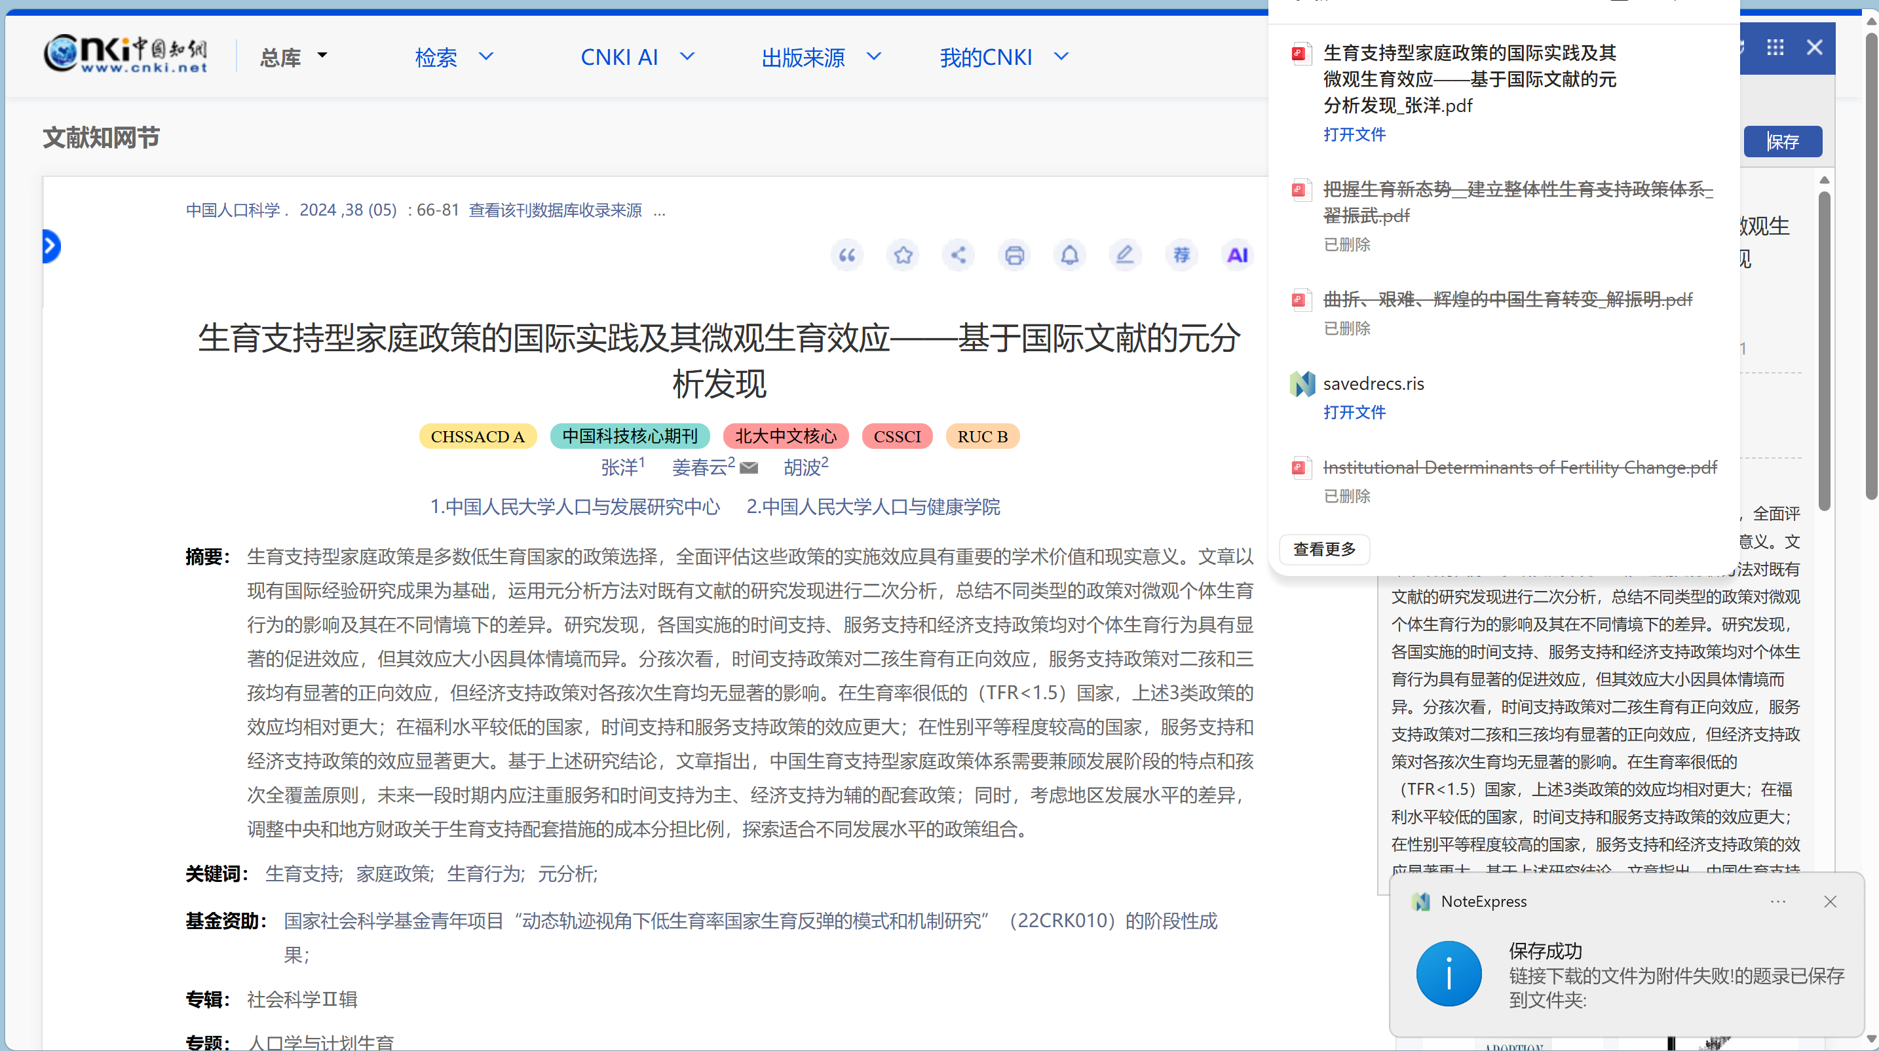Click the CNKI logo
Viewport: 1879px width, 1051px height.
click(125, 54)
